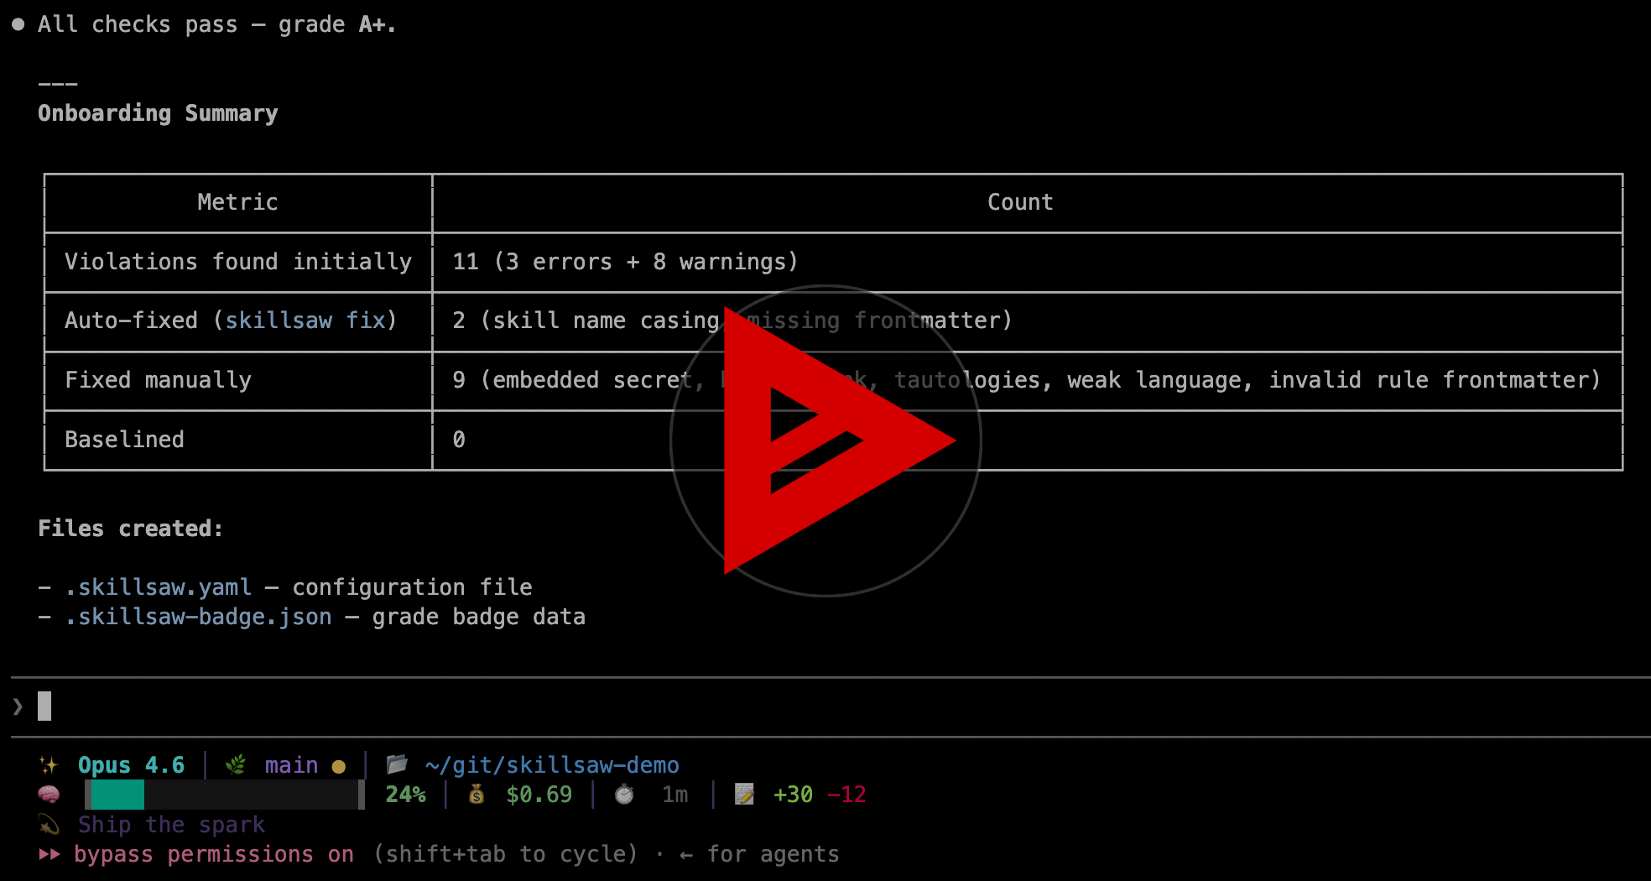Click the .skillsaw.yaml file name
Viewport: 1651px width, 881px height.
(x=158, y=587)
